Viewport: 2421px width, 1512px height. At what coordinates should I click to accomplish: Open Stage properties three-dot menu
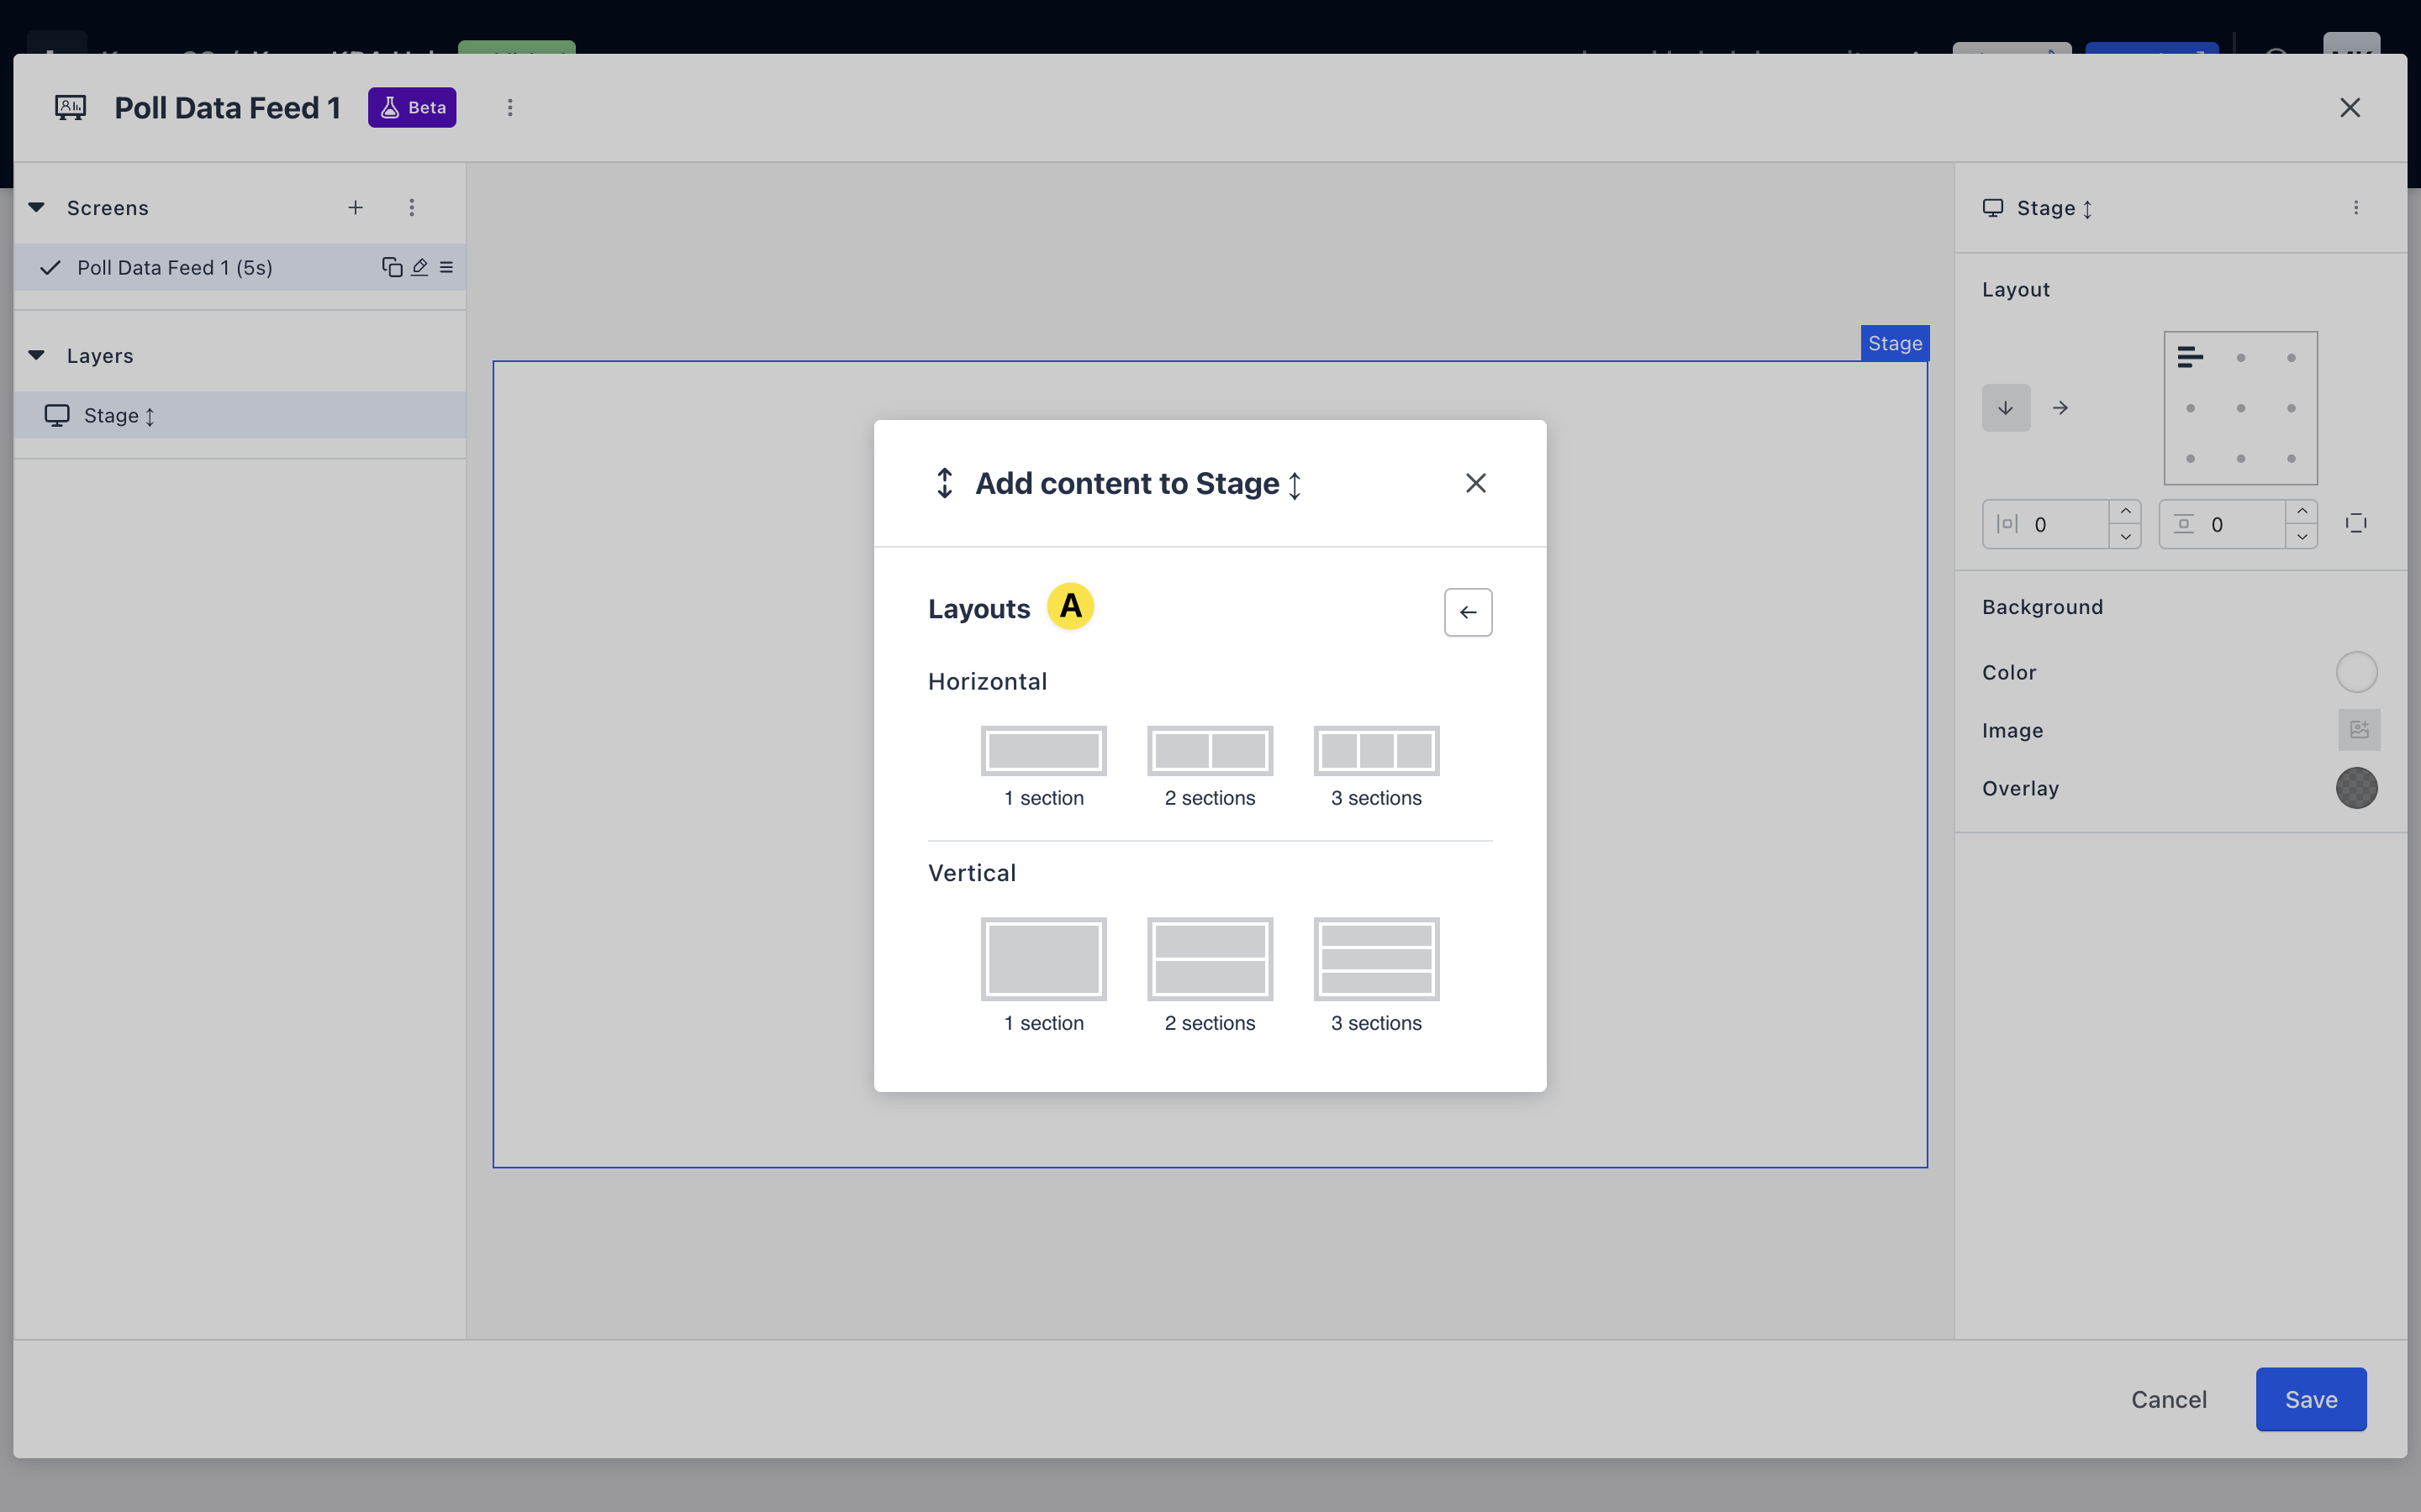click(x=2356, y=207)
